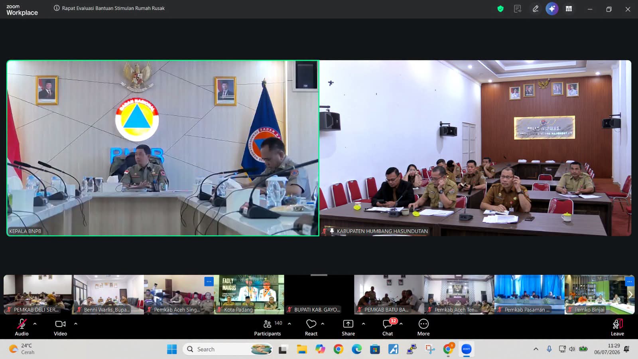Image resolution: width=638 pixels, height=359 pixels.
Task: Start the Share screen button
Action: point(348,327)
